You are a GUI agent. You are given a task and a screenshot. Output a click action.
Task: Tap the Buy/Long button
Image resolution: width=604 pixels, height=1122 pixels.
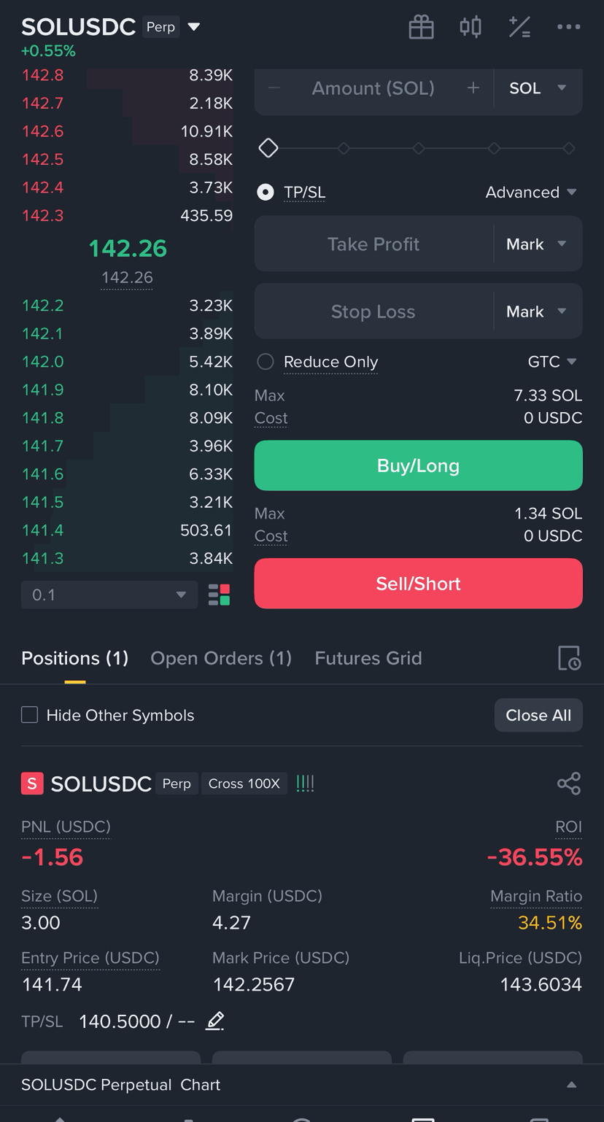pyautogui.click(x=418, y=465)
